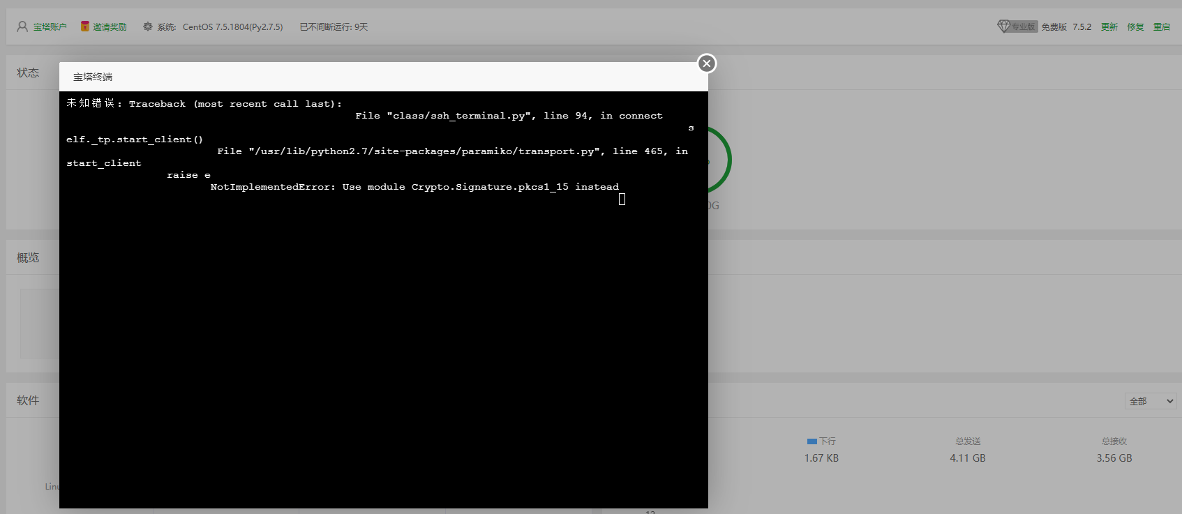Image resolution: width=1182 pixels, height=514 pixels.
Task: Click the 状态 section heading
Action: (28, 73)
